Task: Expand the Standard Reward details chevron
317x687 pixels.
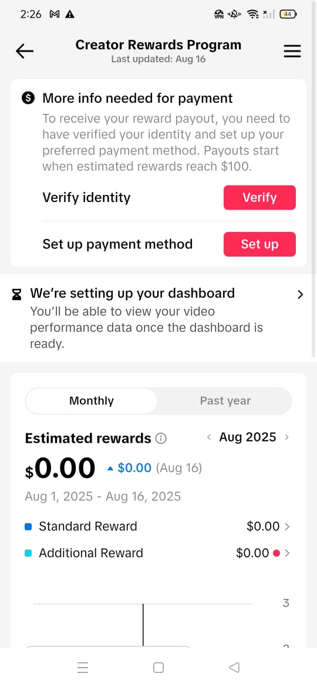Action: (287, 527)
